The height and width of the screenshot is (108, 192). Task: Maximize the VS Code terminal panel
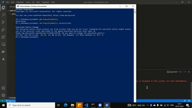(x=185, y=72)
